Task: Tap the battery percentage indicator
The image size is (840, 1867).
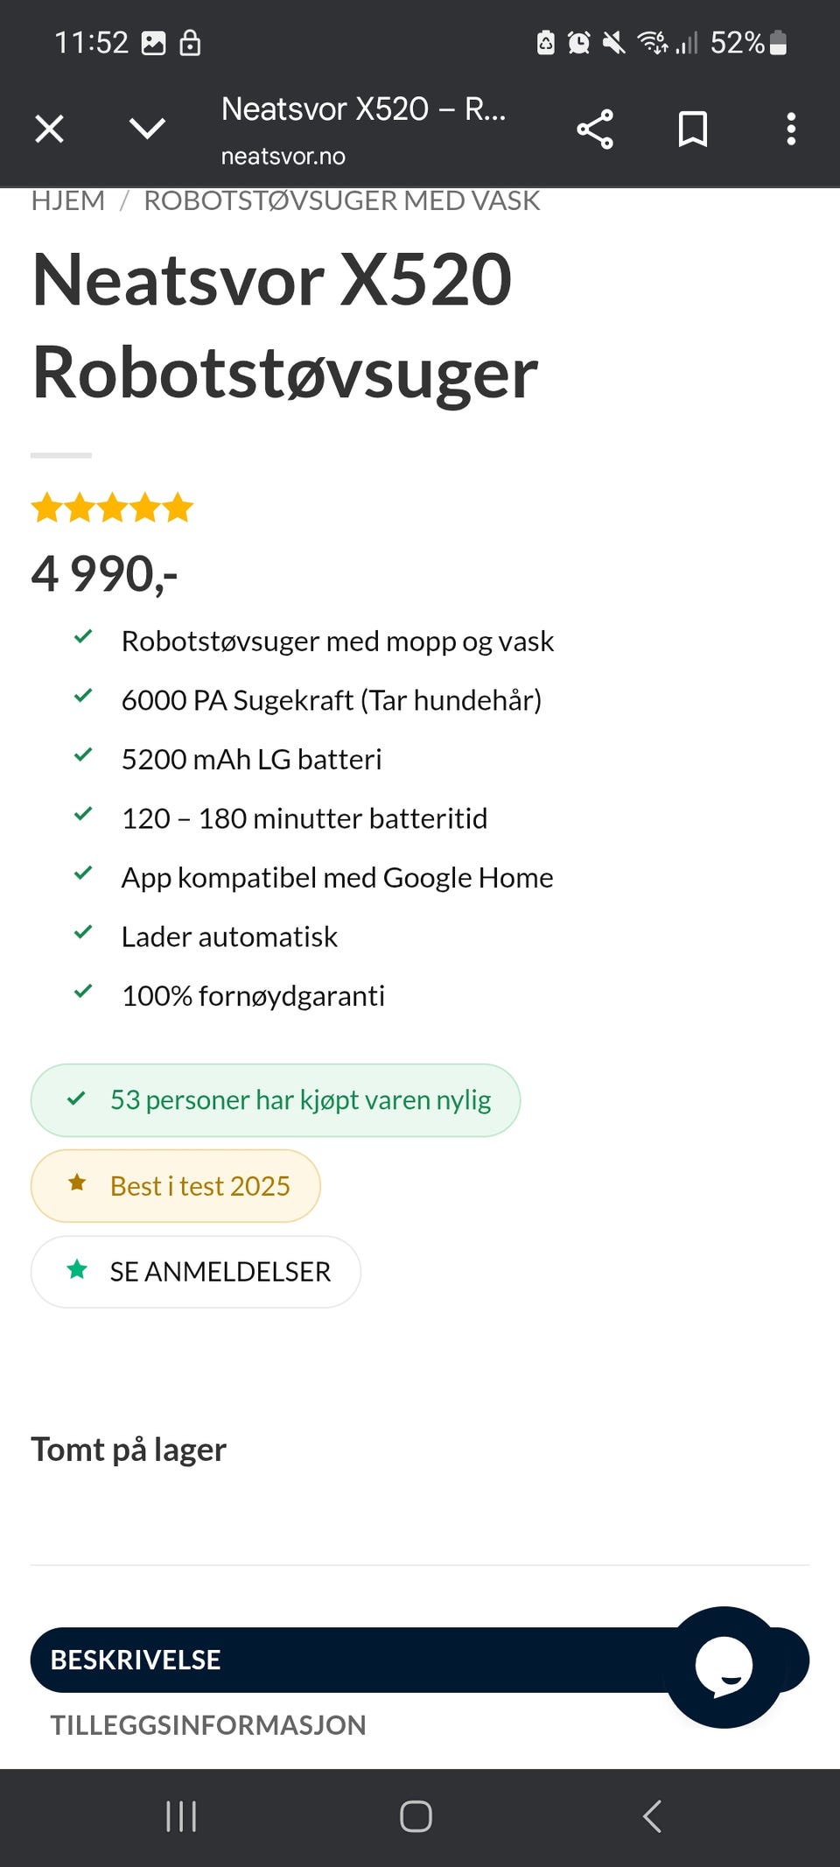Action: 737,43
